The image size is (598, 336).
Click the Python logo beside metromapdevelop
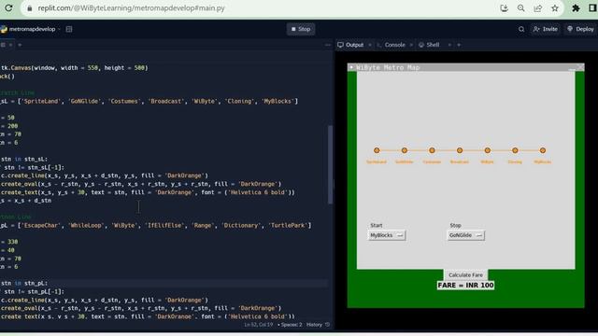pyautogui.click(x=4, y=29)
